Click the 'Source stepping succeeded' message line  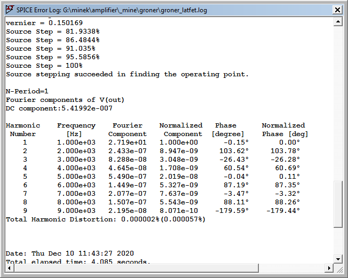tap(127, 74)
